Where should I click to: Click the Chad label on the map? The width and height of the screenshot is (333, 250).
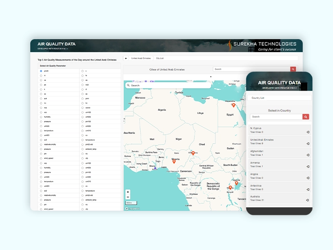202,144
